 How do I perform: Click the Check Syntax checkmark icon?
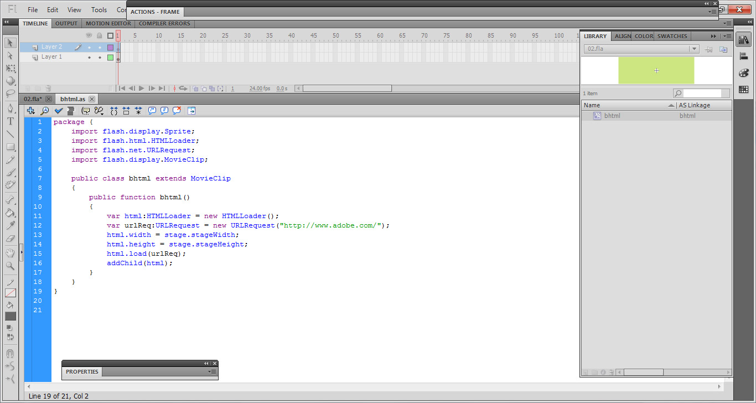(59, 111)
